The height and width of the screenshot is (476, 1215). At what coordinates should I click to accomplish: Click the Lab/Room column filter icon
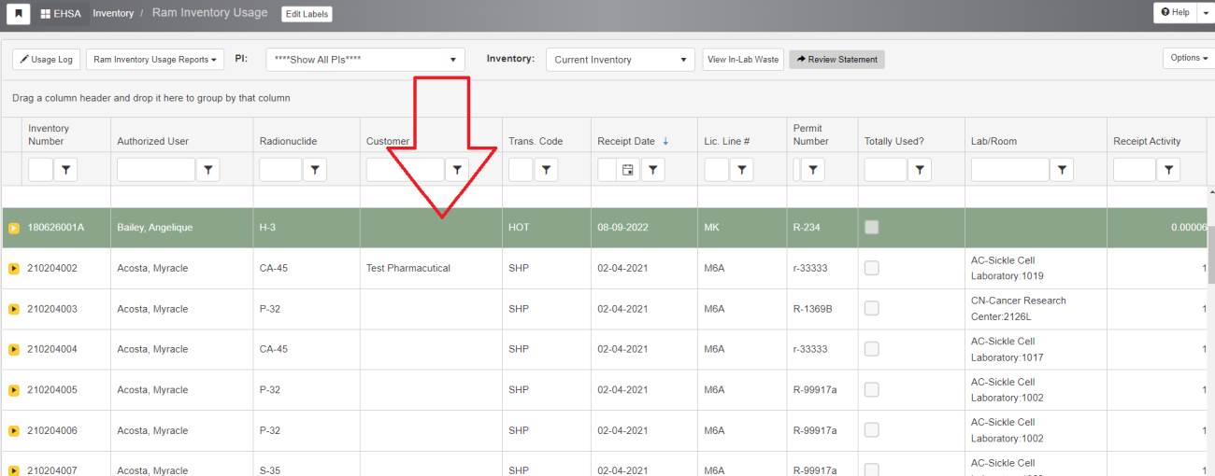pos(1061,170)
